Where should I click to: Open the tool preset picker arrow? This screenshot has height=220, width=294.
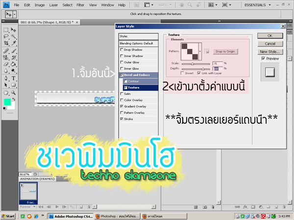point(15,14)
